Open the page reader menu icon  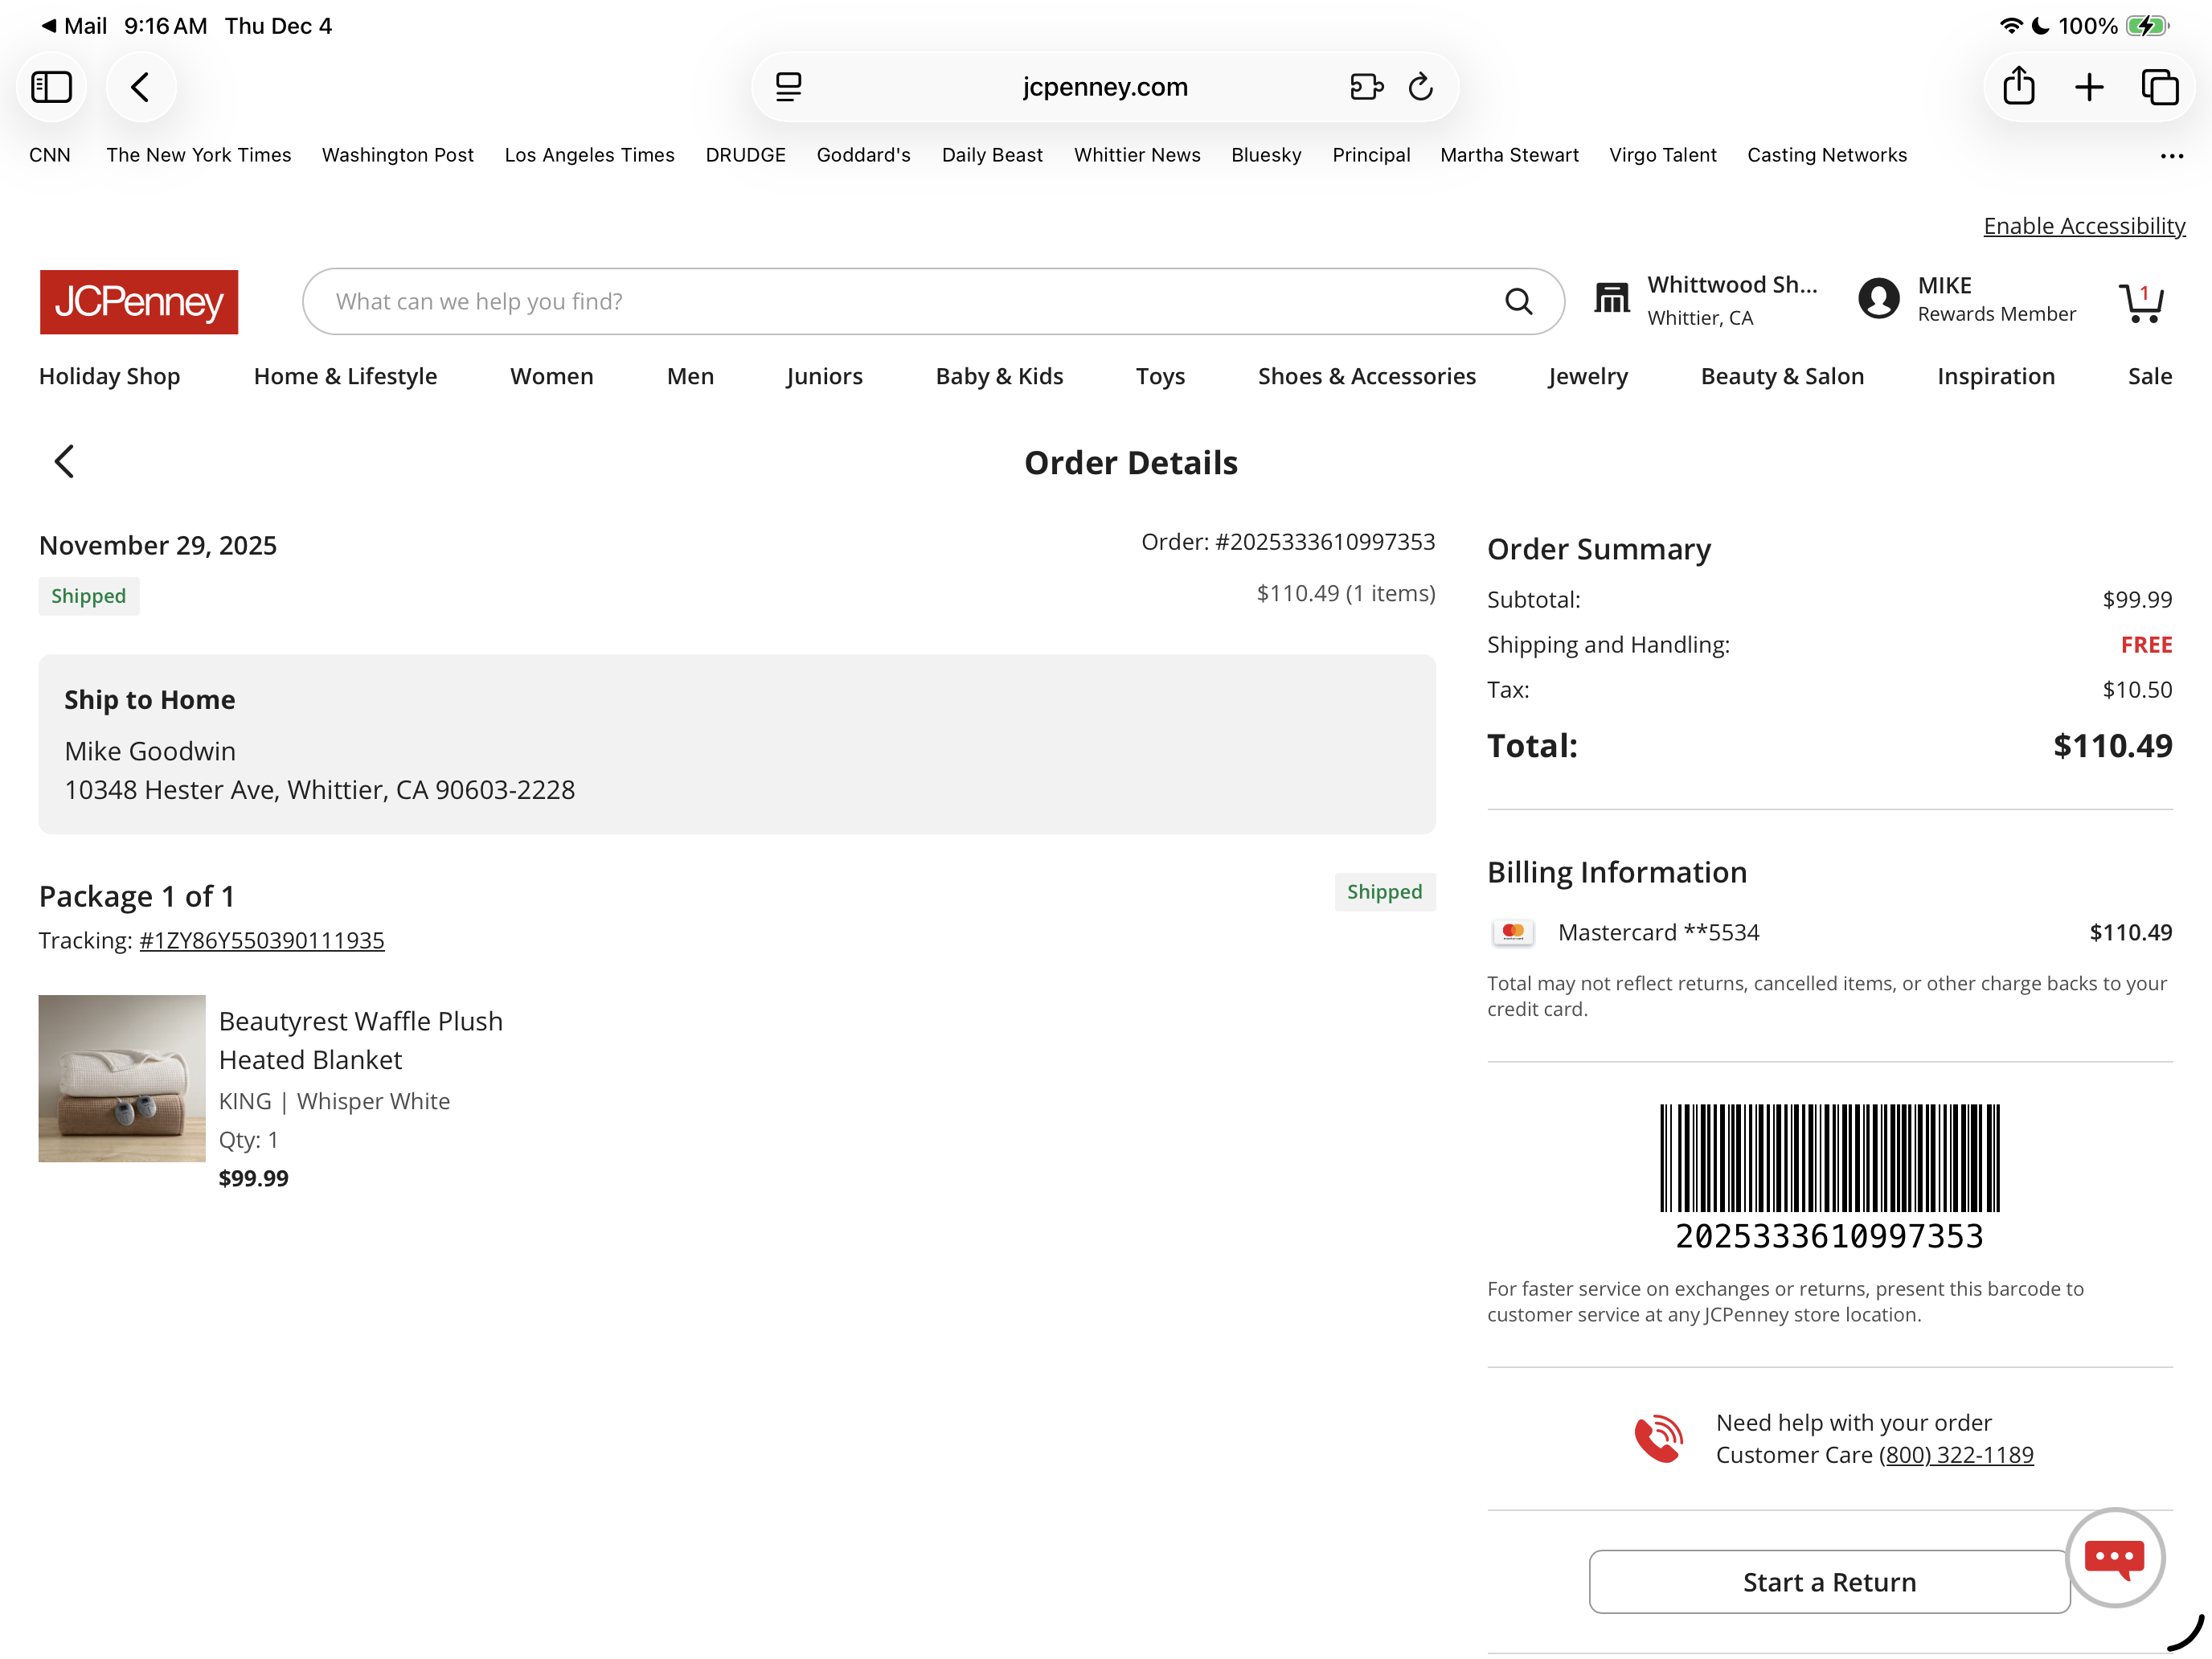(788, 87)
